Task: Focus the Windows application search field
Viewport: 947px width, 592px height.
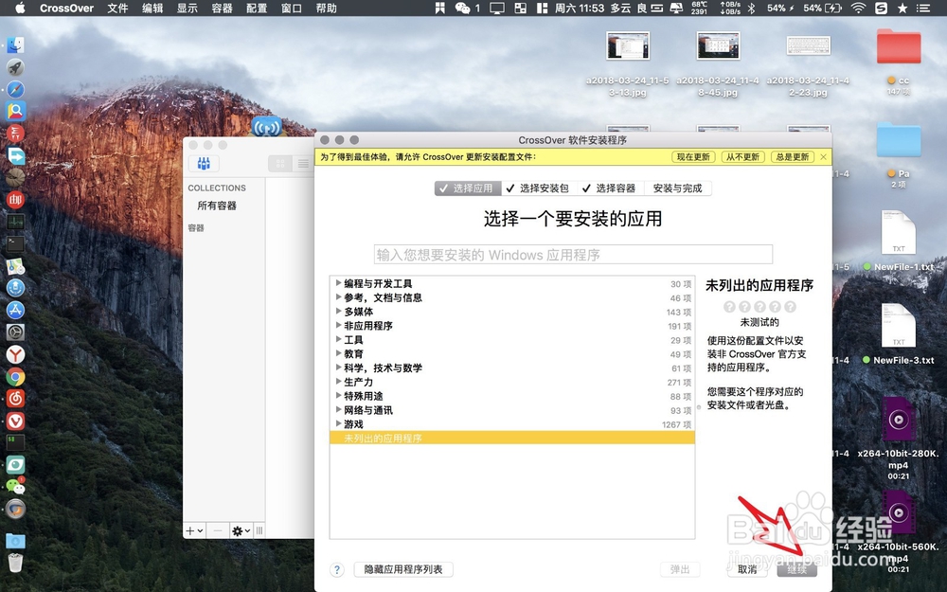Action: (x=573, y=254)
